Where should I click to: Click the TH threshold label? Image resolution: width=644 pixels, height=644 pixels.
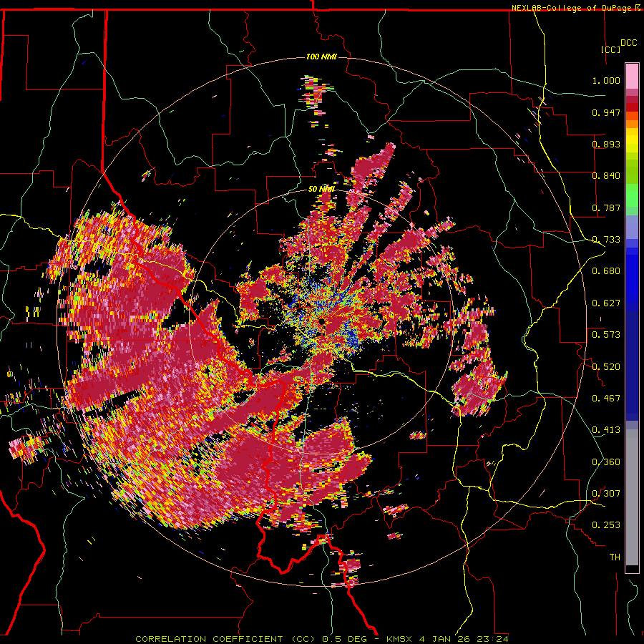[615, 557]
